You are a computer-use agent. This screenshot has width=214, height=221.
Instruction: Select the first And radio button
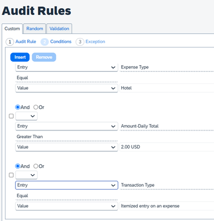18,107
